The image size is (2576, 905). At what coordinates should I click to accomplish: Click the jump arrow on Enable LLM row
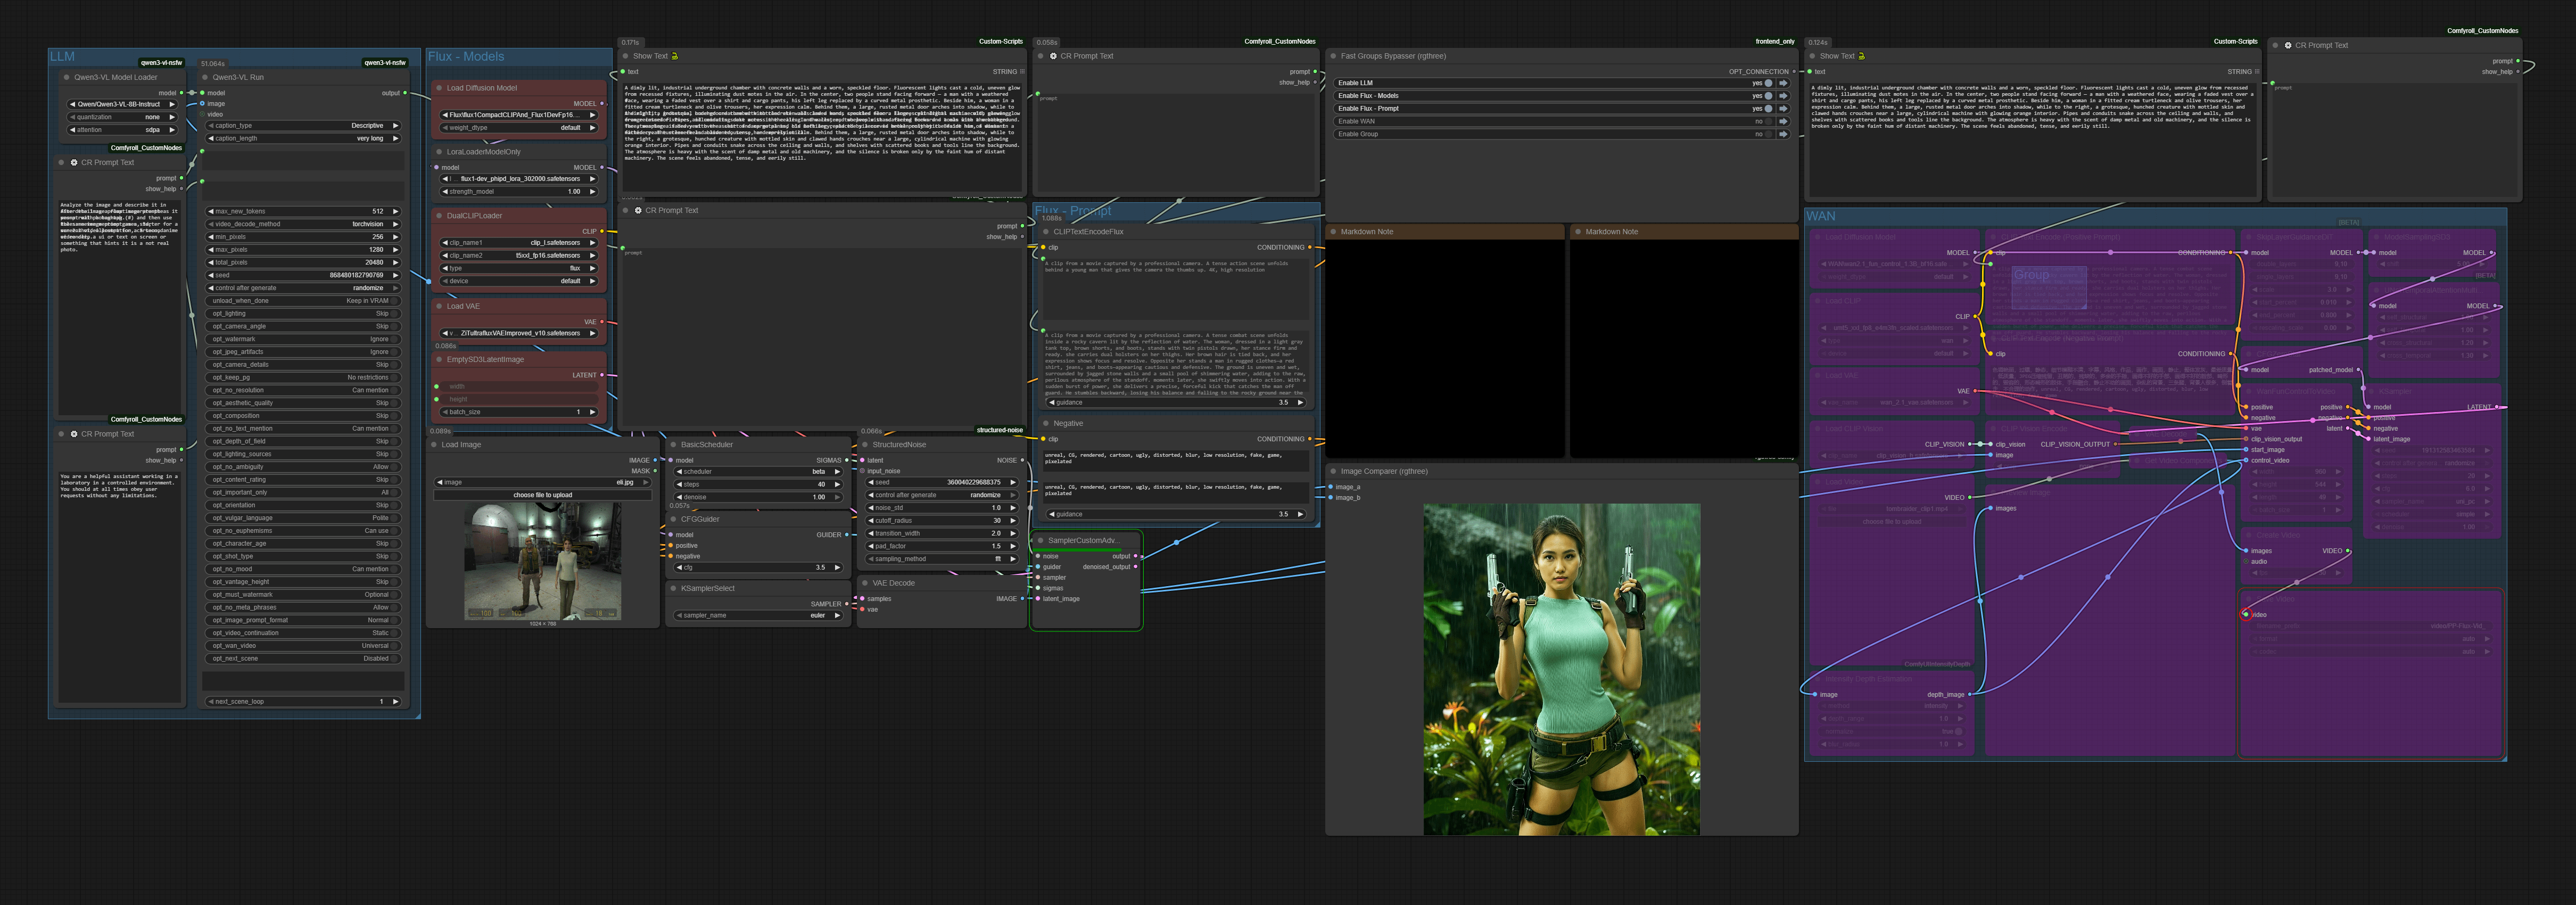click(x=1783, y=83)
